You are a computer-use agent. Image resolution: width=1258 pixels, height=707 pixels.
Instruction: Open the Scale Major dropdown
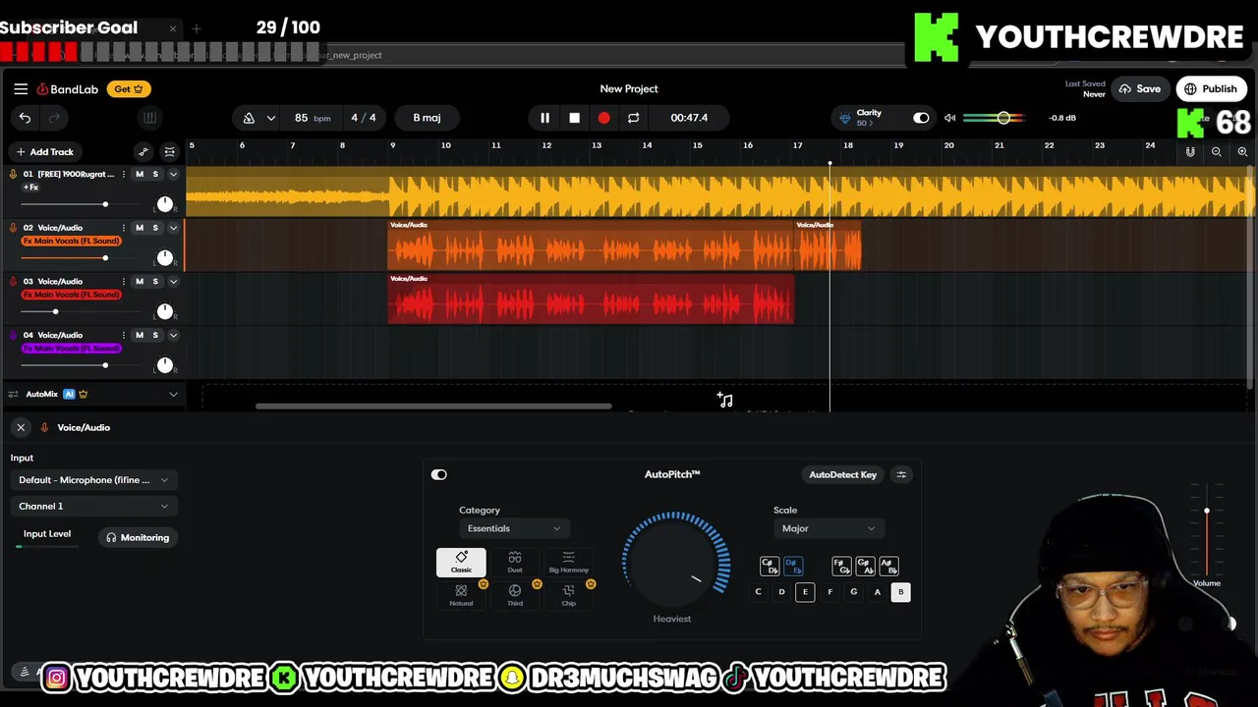point(829,528)
